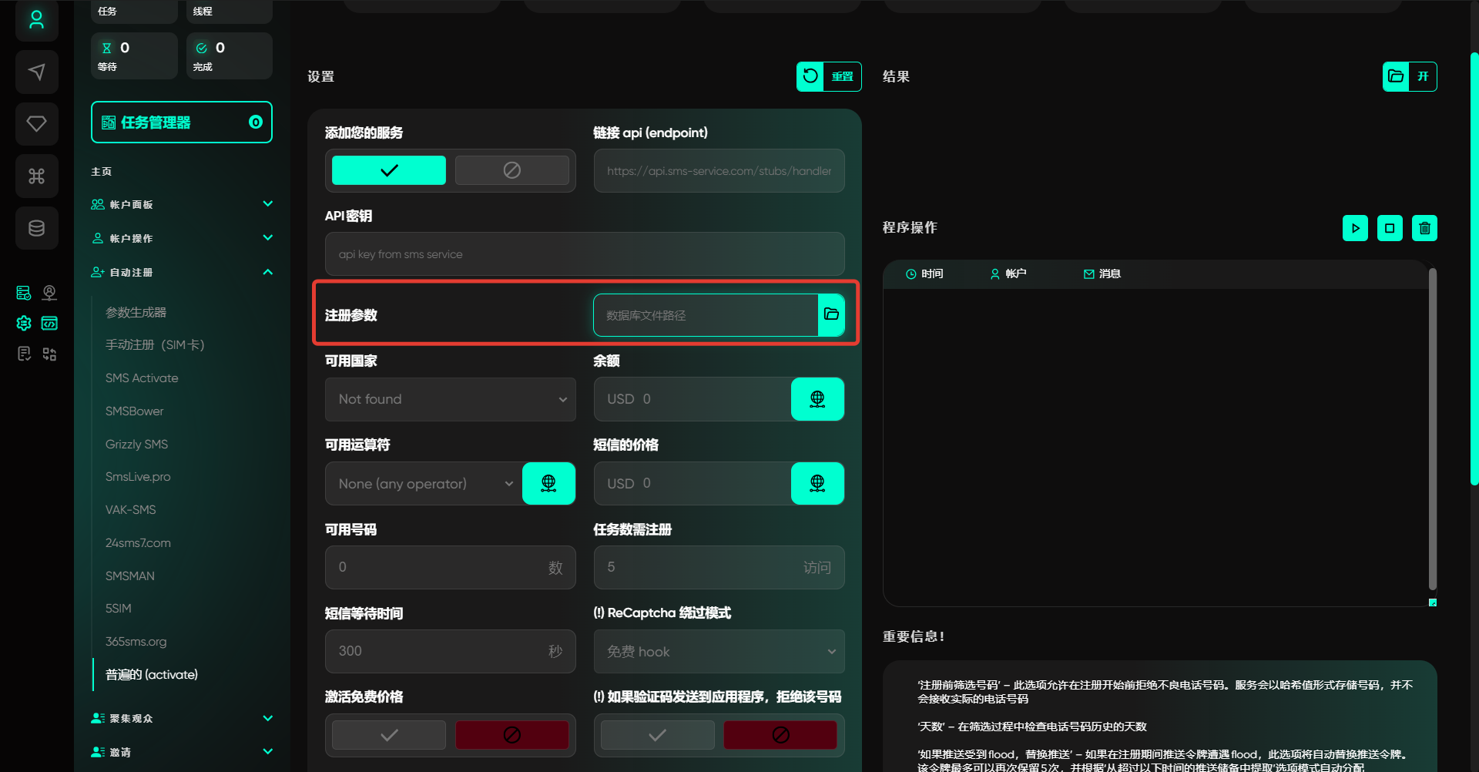Select Grizzly SMS in sidebar menu
This screenshot has height=772, width=1479.
click(136, 445)
